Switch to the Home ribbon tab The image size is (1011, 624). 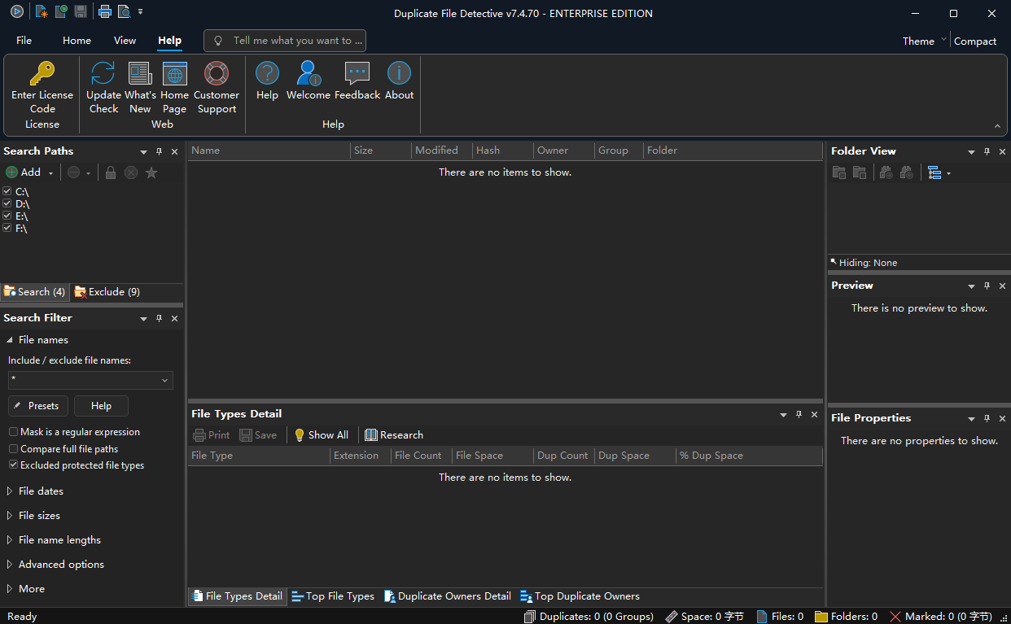point(77,41)
